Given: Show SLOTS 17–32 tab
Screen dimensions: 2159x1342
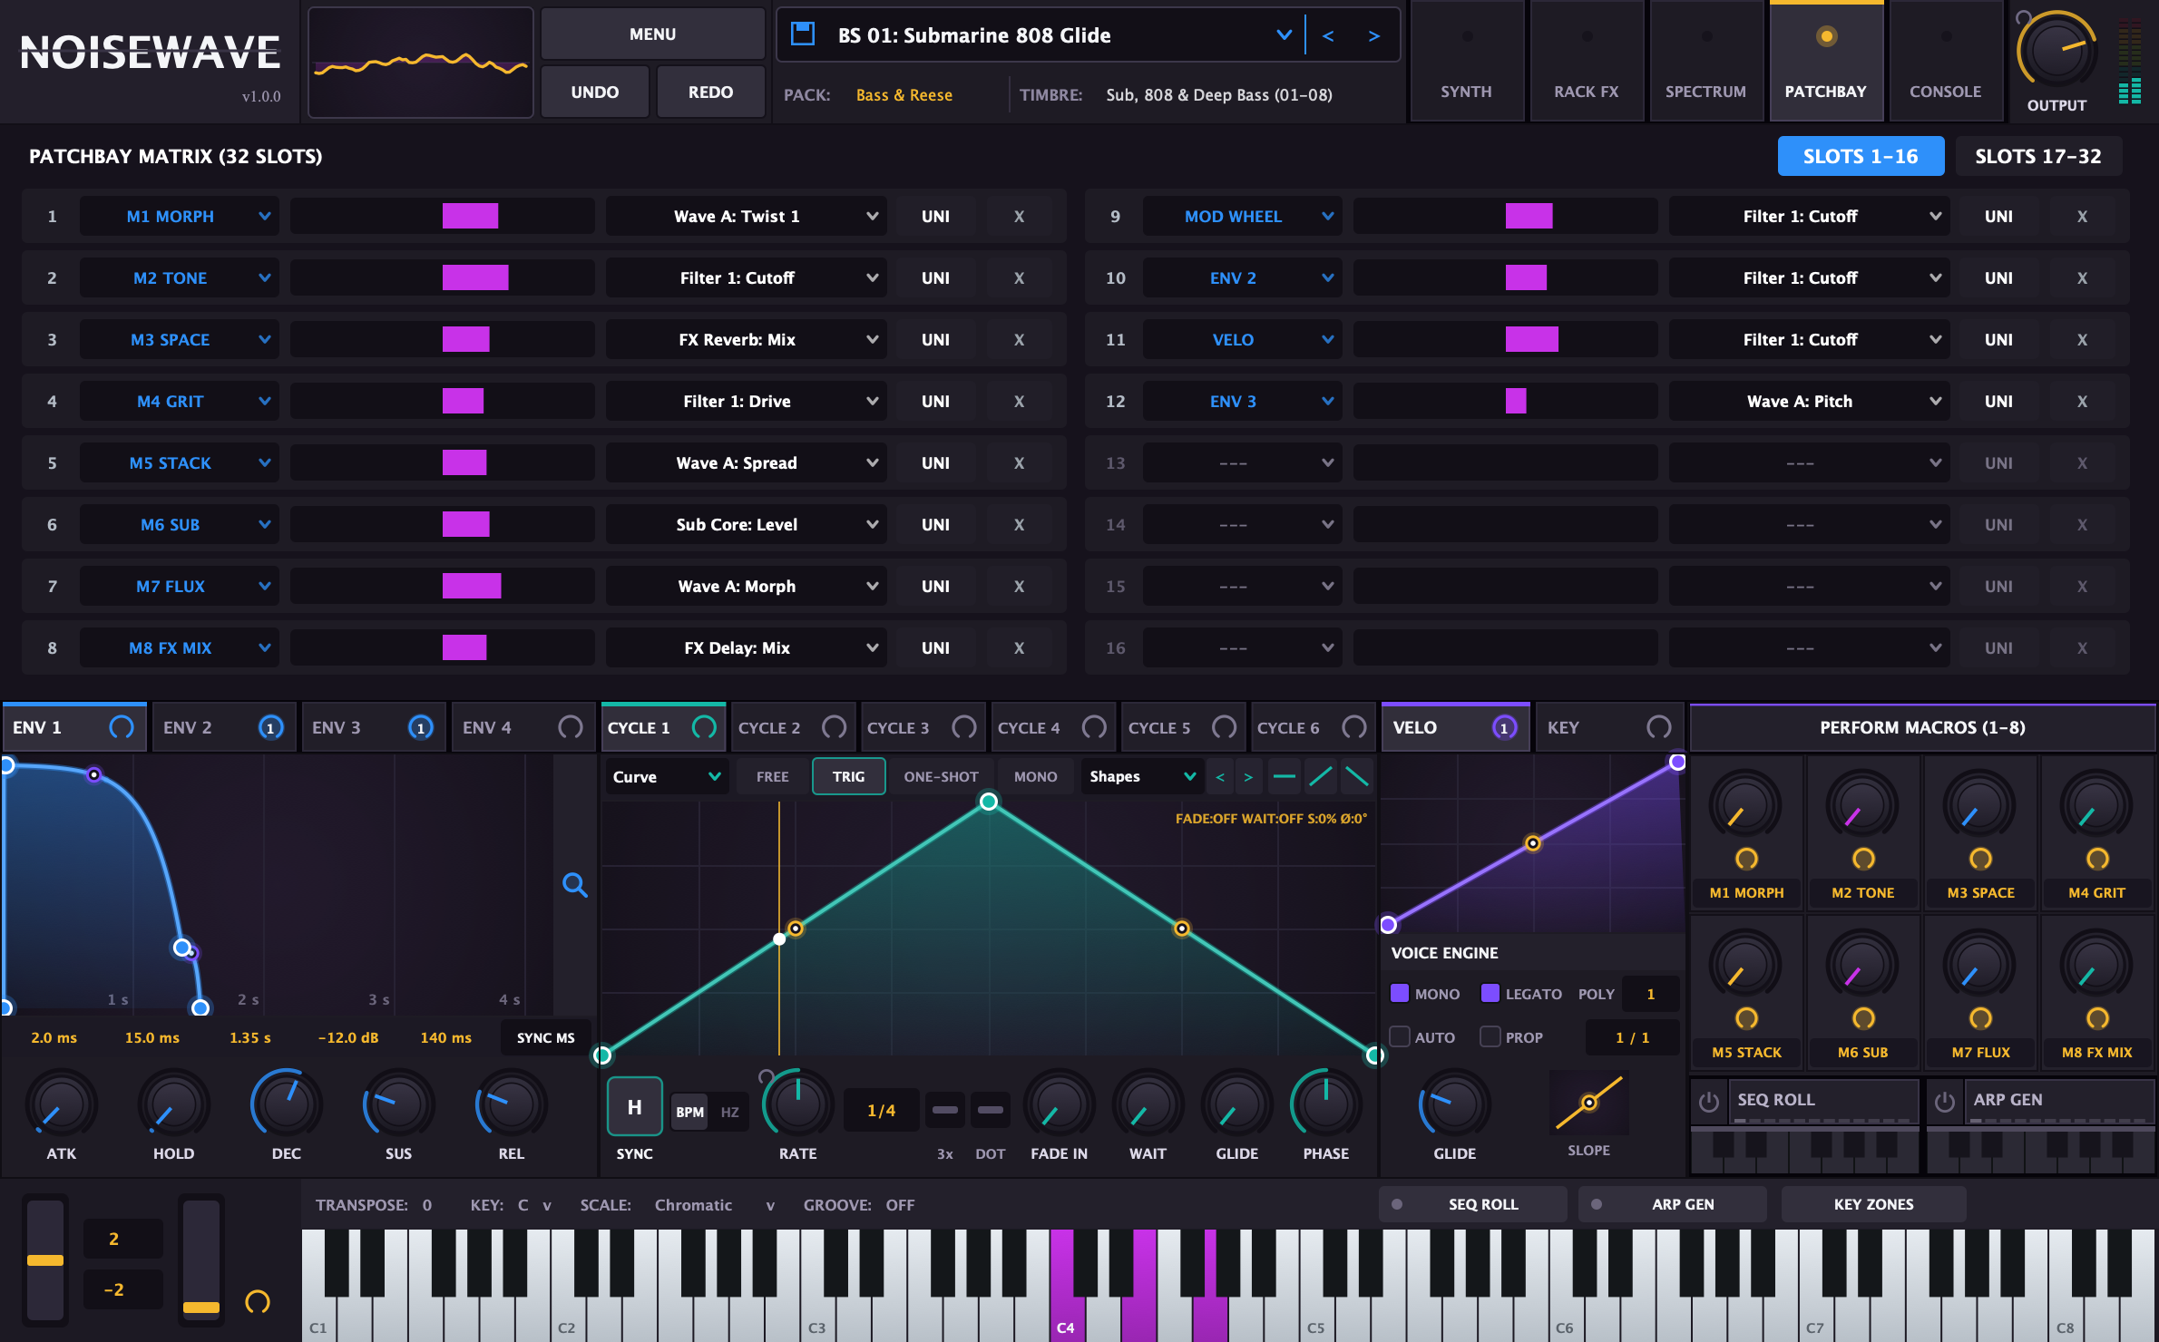Looking at the screenshot, I should (x=2038, y=156).
